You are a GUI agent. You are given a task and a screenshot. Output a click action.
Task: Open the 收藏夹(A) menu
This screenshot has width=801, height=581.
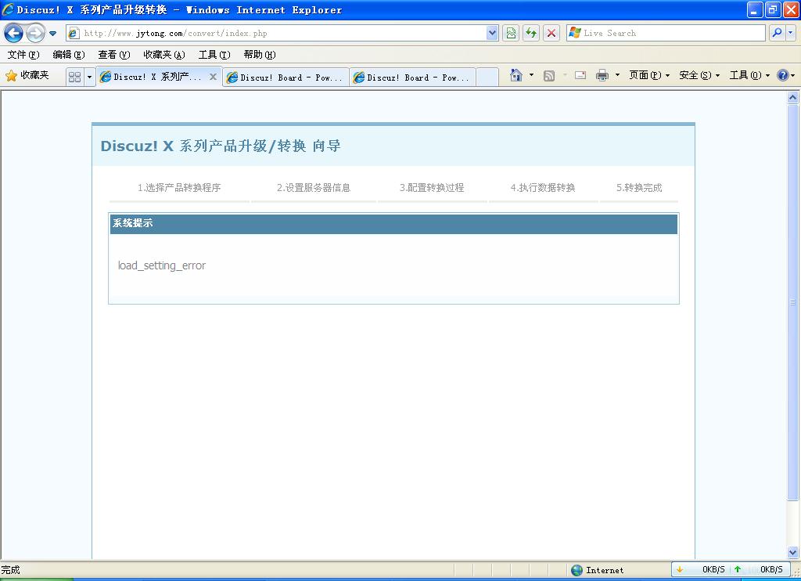pos(164,55)
